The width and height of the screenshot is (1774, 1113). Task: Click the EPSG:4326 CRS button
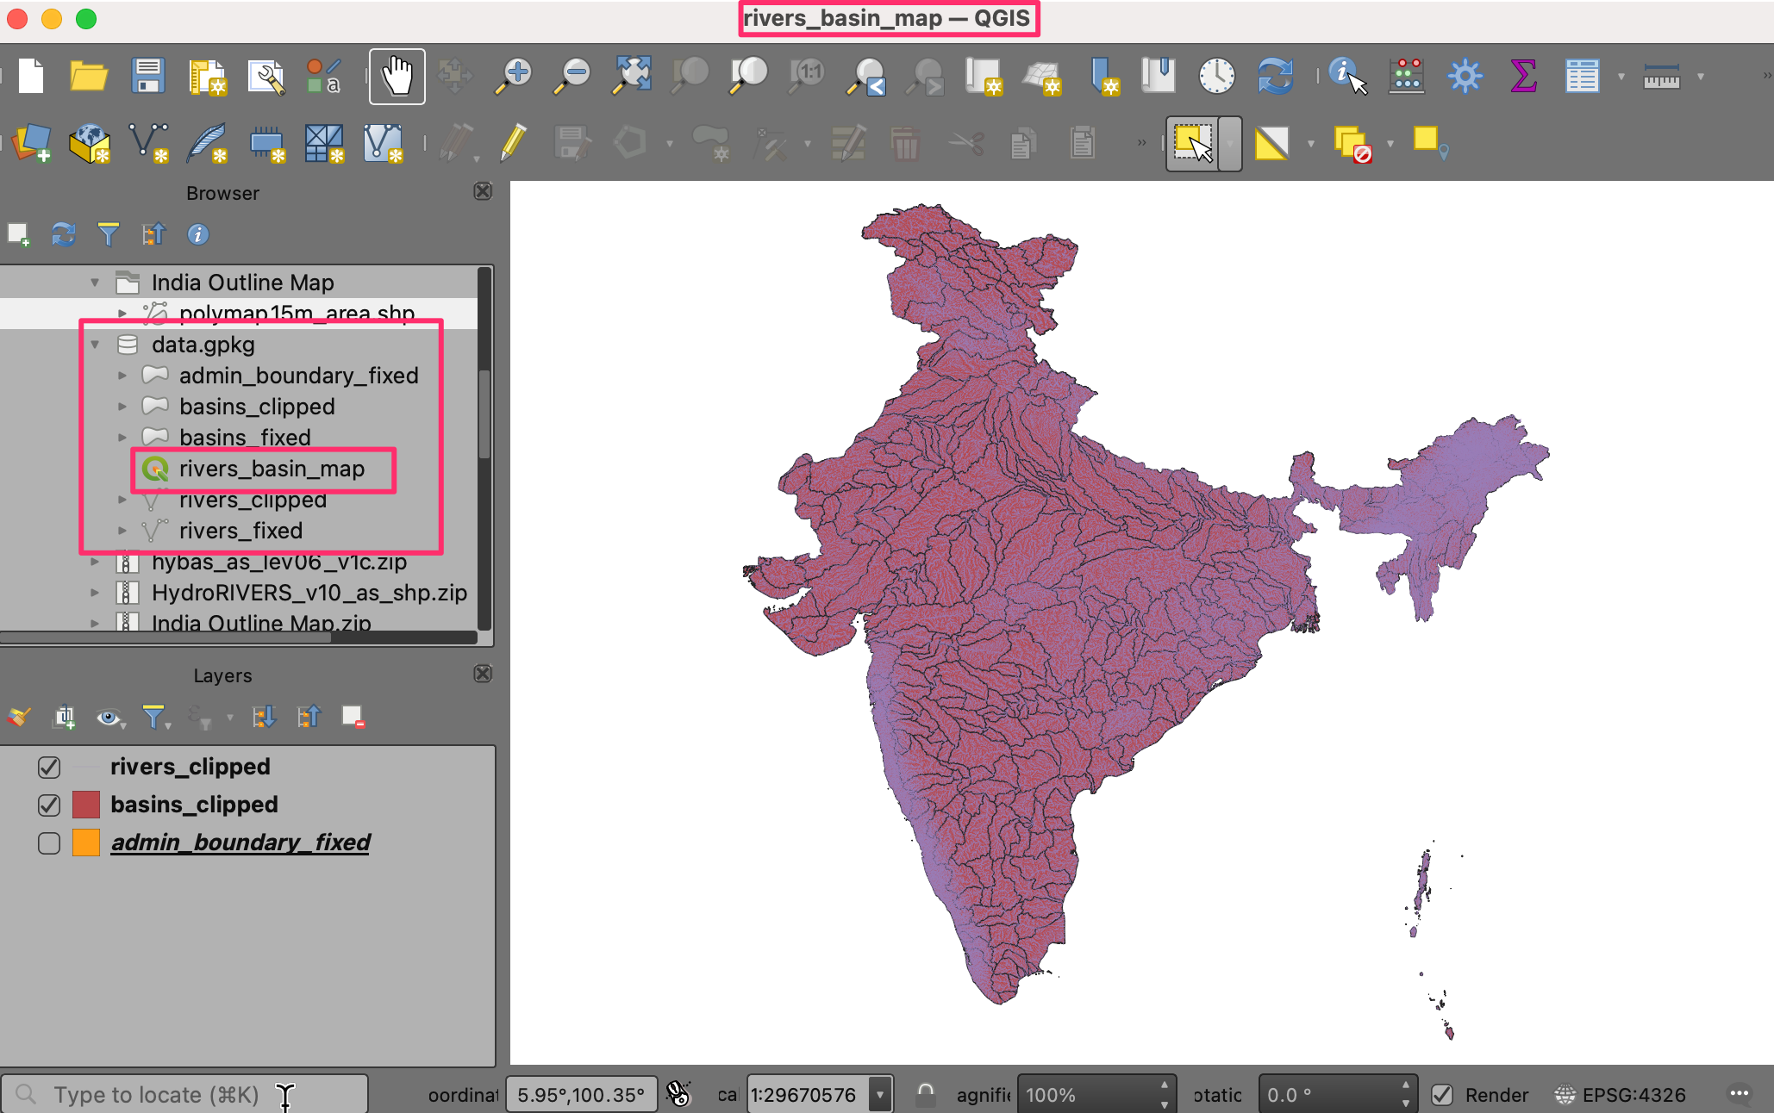[1621, 1095]
